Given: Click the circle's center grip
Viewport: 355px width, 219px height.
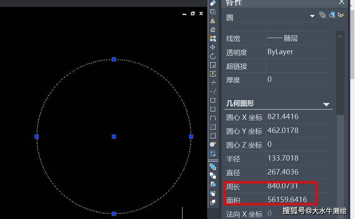Looking at the screenshot, I should 114,137.
